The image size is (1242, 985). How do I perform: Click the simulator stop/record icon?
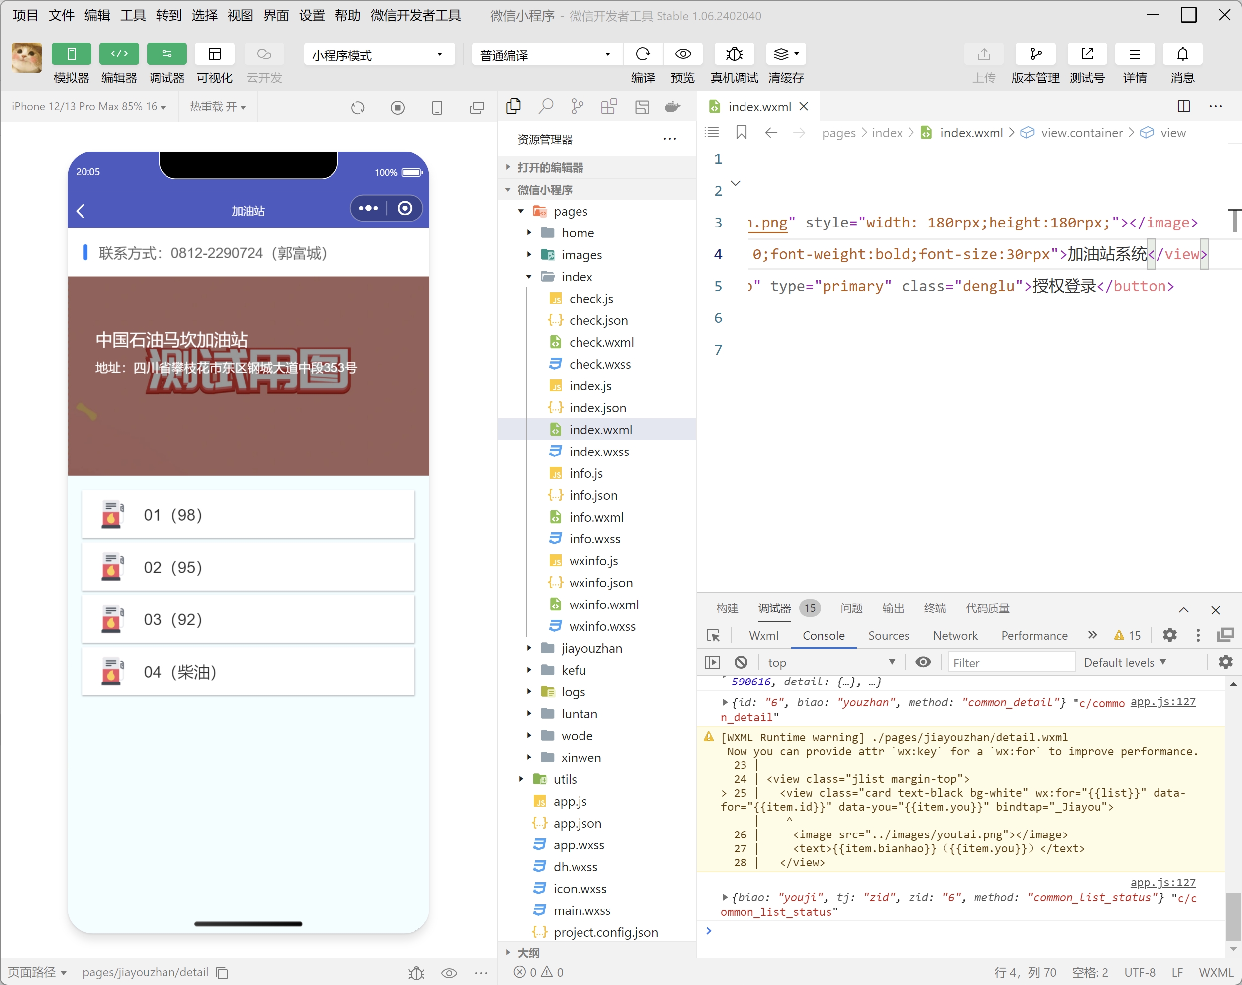point(398,108)
